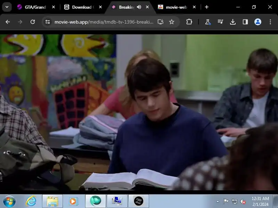Screen dimensions: 278x208
Task: Toggle the browser side panel
Action: [x=245, y=22]
